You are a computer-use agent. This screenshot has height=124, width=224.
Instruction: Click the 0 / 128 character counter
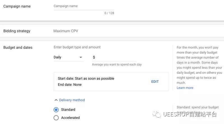pos(109,13)
